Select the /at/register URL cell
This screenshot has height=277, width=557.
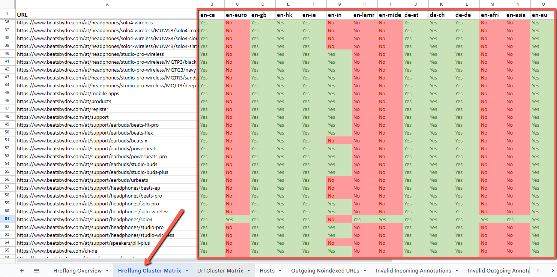[x=107, y=109]
